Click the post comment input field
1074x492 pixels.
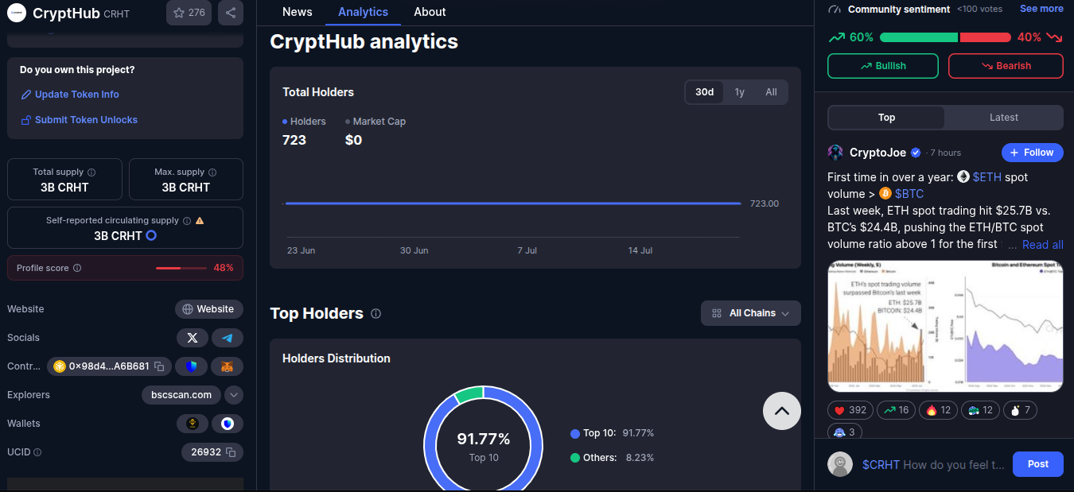[933, 465]
